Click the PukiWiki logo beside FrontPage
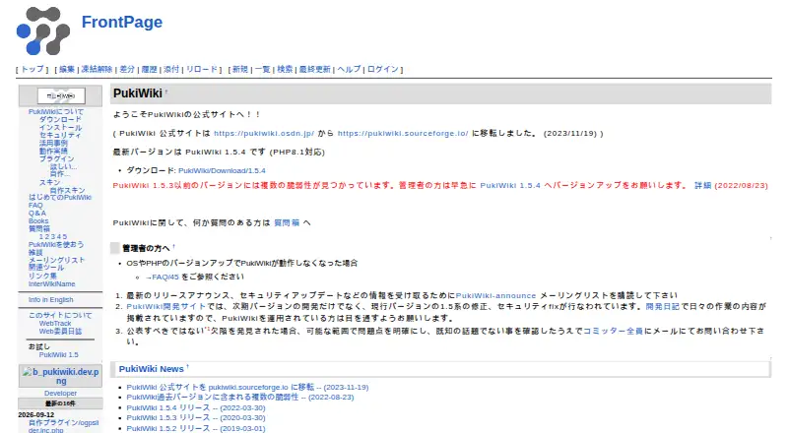Screen dimensions: 788x433 pyautogui.click(x=42, y=31)
